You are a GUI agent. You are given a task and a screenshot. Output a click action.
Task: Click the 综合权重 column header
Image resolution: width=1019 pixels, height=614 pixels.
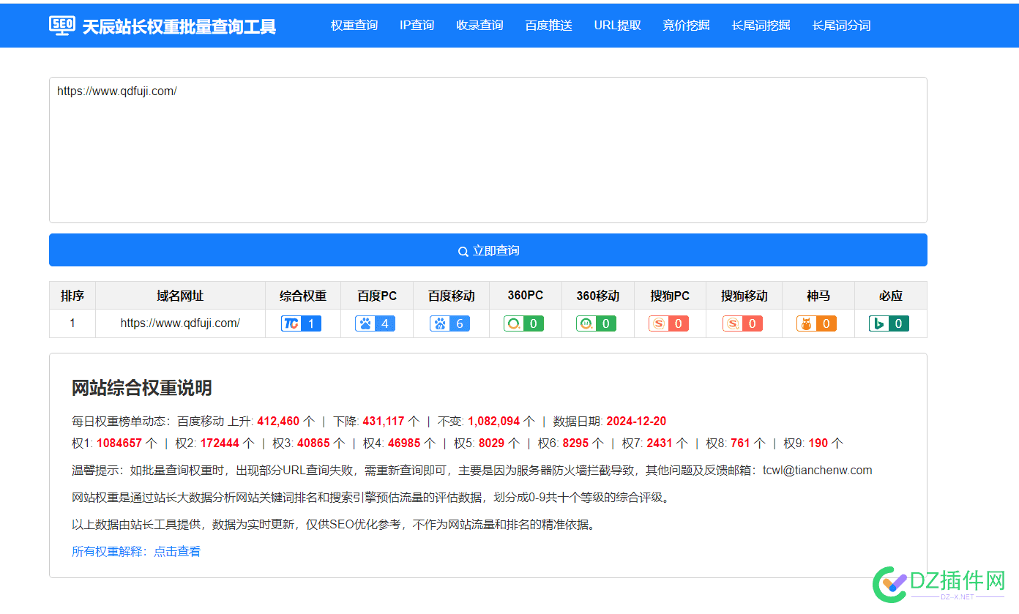click(303, 296)
